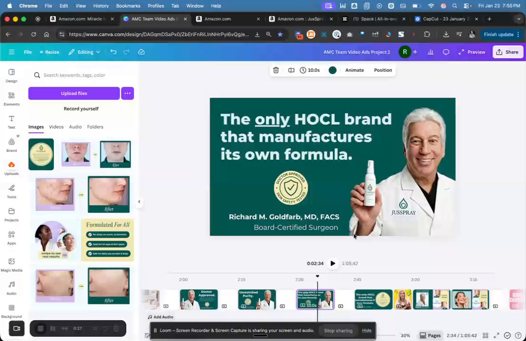526x341 pixels.
Task: Click the Share button
Action: pos(507,52)
